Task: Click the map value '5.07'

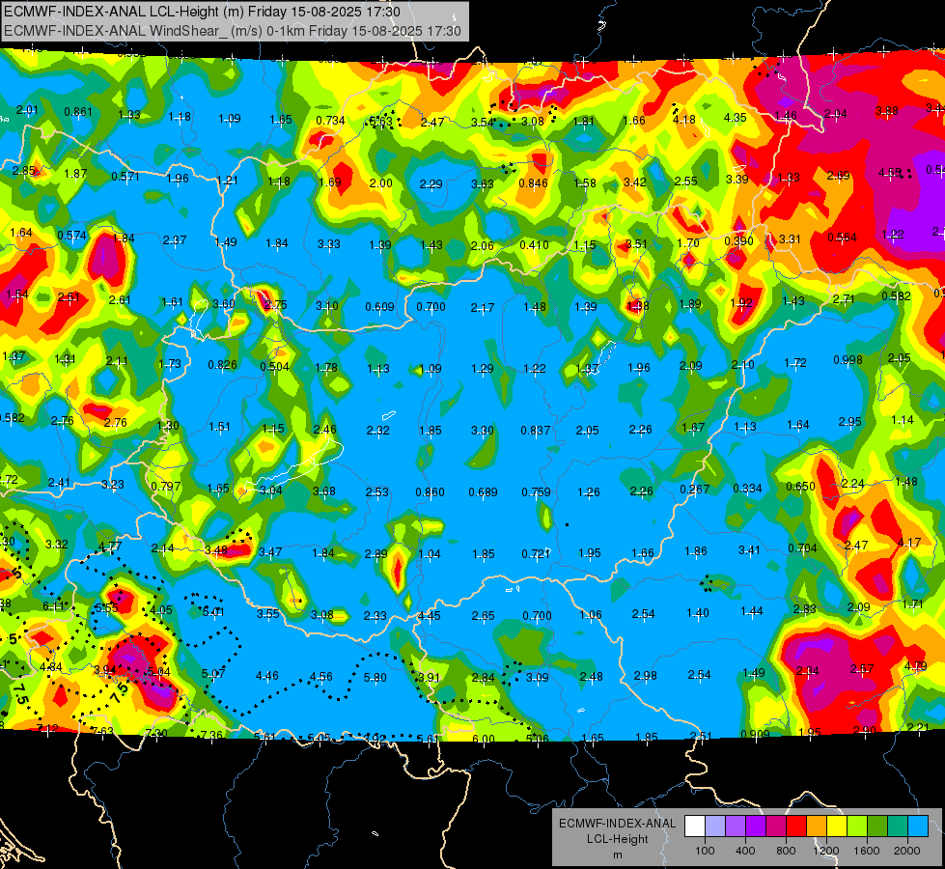Action: pos(213,674)
